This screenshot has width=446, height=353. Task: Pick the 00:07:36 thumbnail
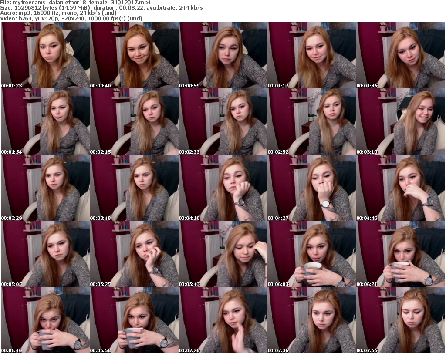tap(312, 320)
